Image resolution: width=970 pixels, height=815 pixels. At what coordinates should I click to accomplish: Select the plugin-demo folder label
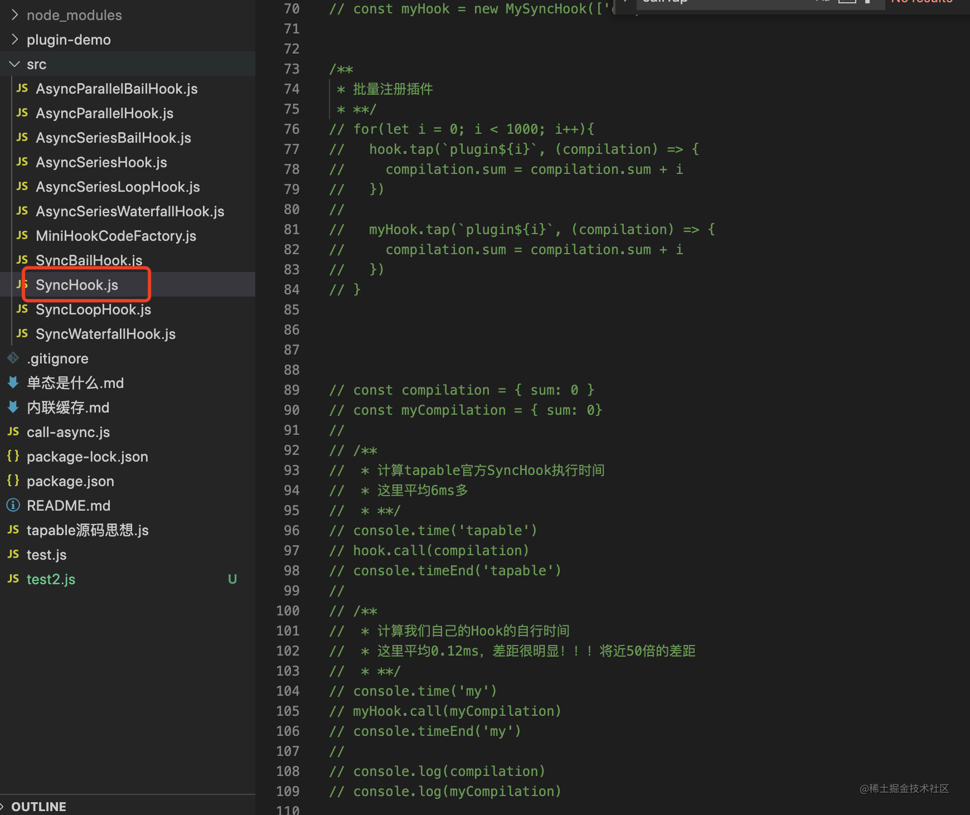click(x=69, y=40)
